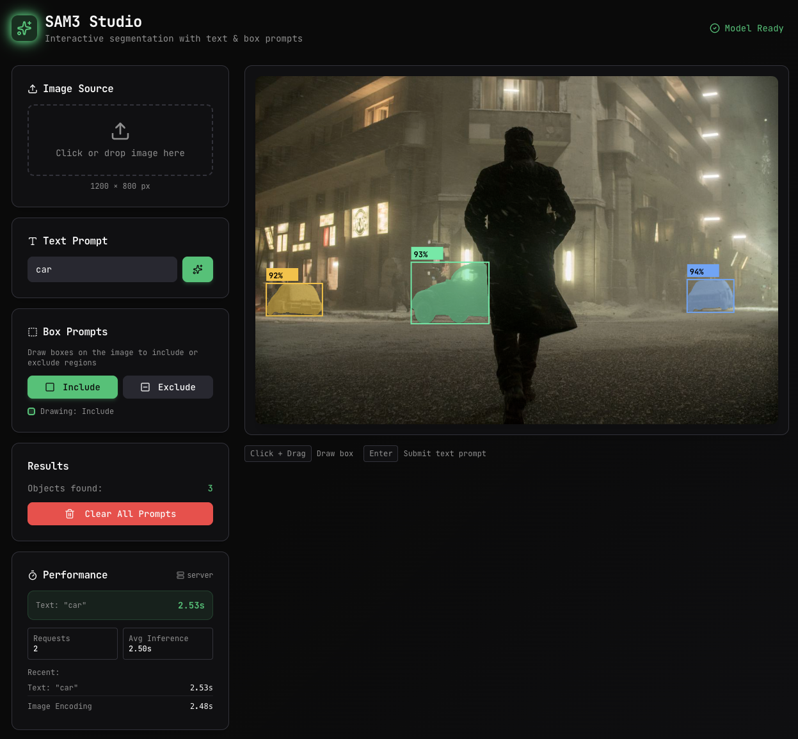Click the server icon in Performance panel

tap(180, 575)
